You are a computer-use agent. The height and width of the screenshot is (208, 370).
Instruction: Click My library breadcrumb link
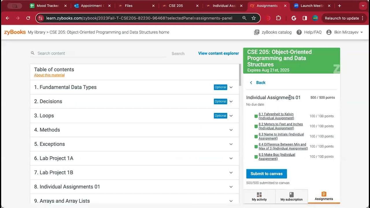click(x=36, y=32)
